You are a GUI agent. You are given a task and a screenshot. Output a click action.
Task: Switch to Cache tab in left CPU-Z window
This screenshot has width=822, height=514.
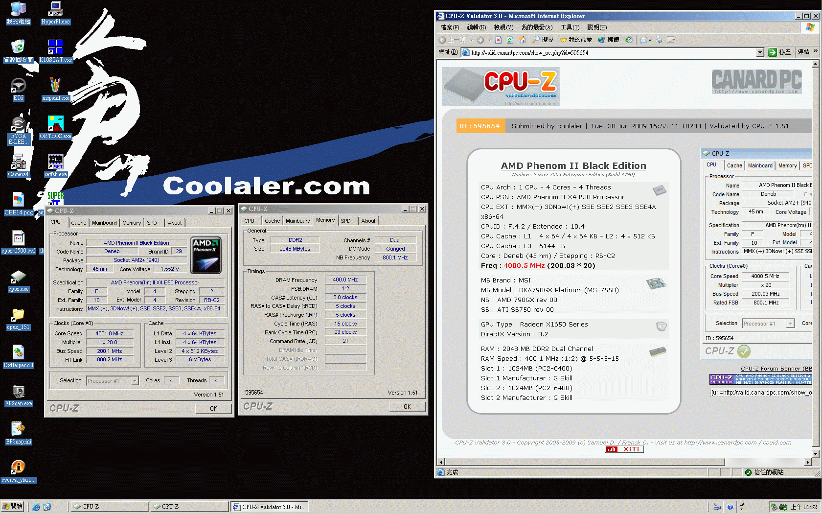(78, 223)
